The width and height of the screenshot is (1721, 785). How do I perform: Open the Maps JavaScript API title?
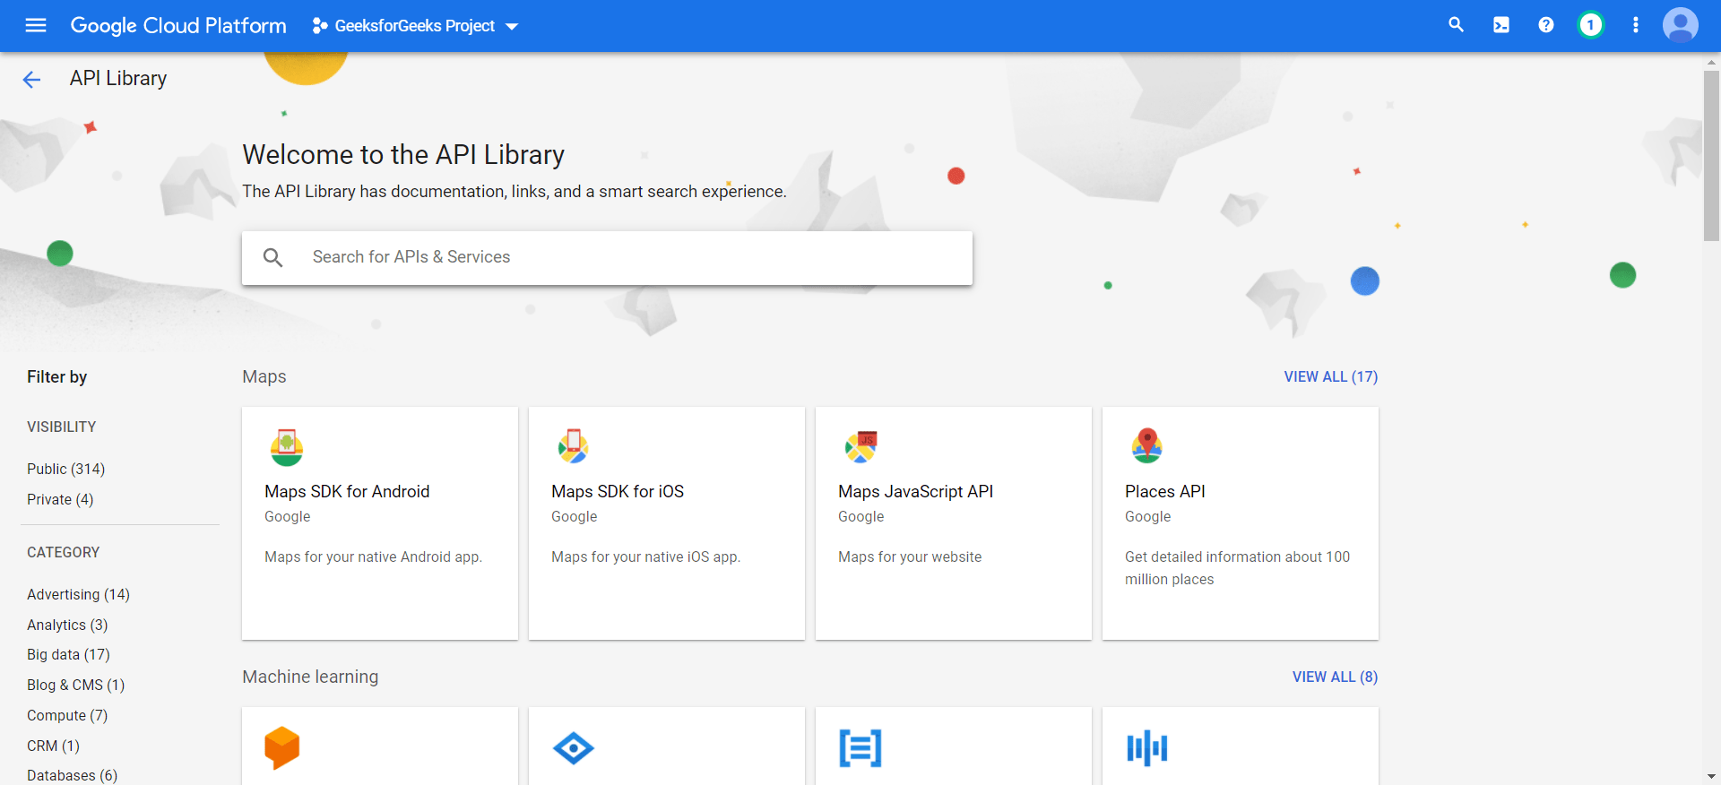click(915, 492)
